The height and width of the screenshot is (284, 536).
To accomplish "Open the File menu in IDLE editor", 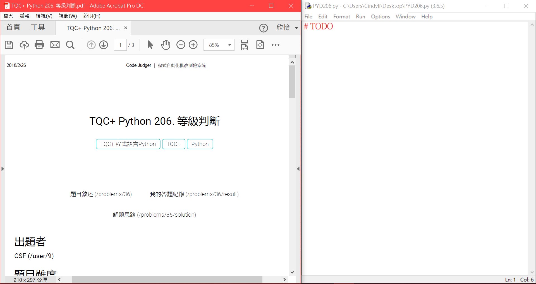I will (x=308, y=16).
